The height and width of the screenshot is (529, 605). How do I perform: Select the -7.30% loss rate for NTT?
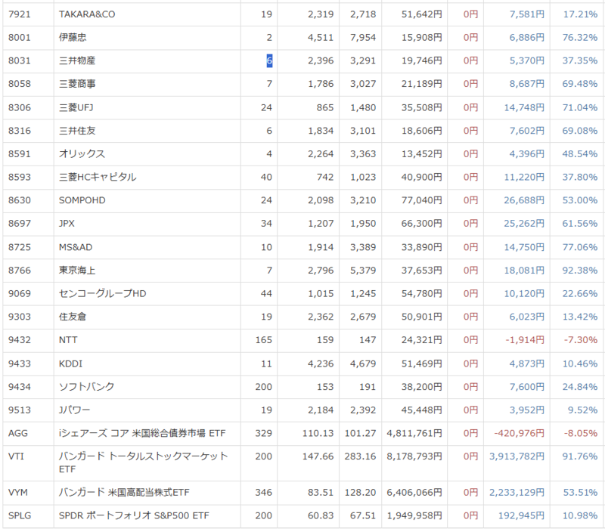581,339
